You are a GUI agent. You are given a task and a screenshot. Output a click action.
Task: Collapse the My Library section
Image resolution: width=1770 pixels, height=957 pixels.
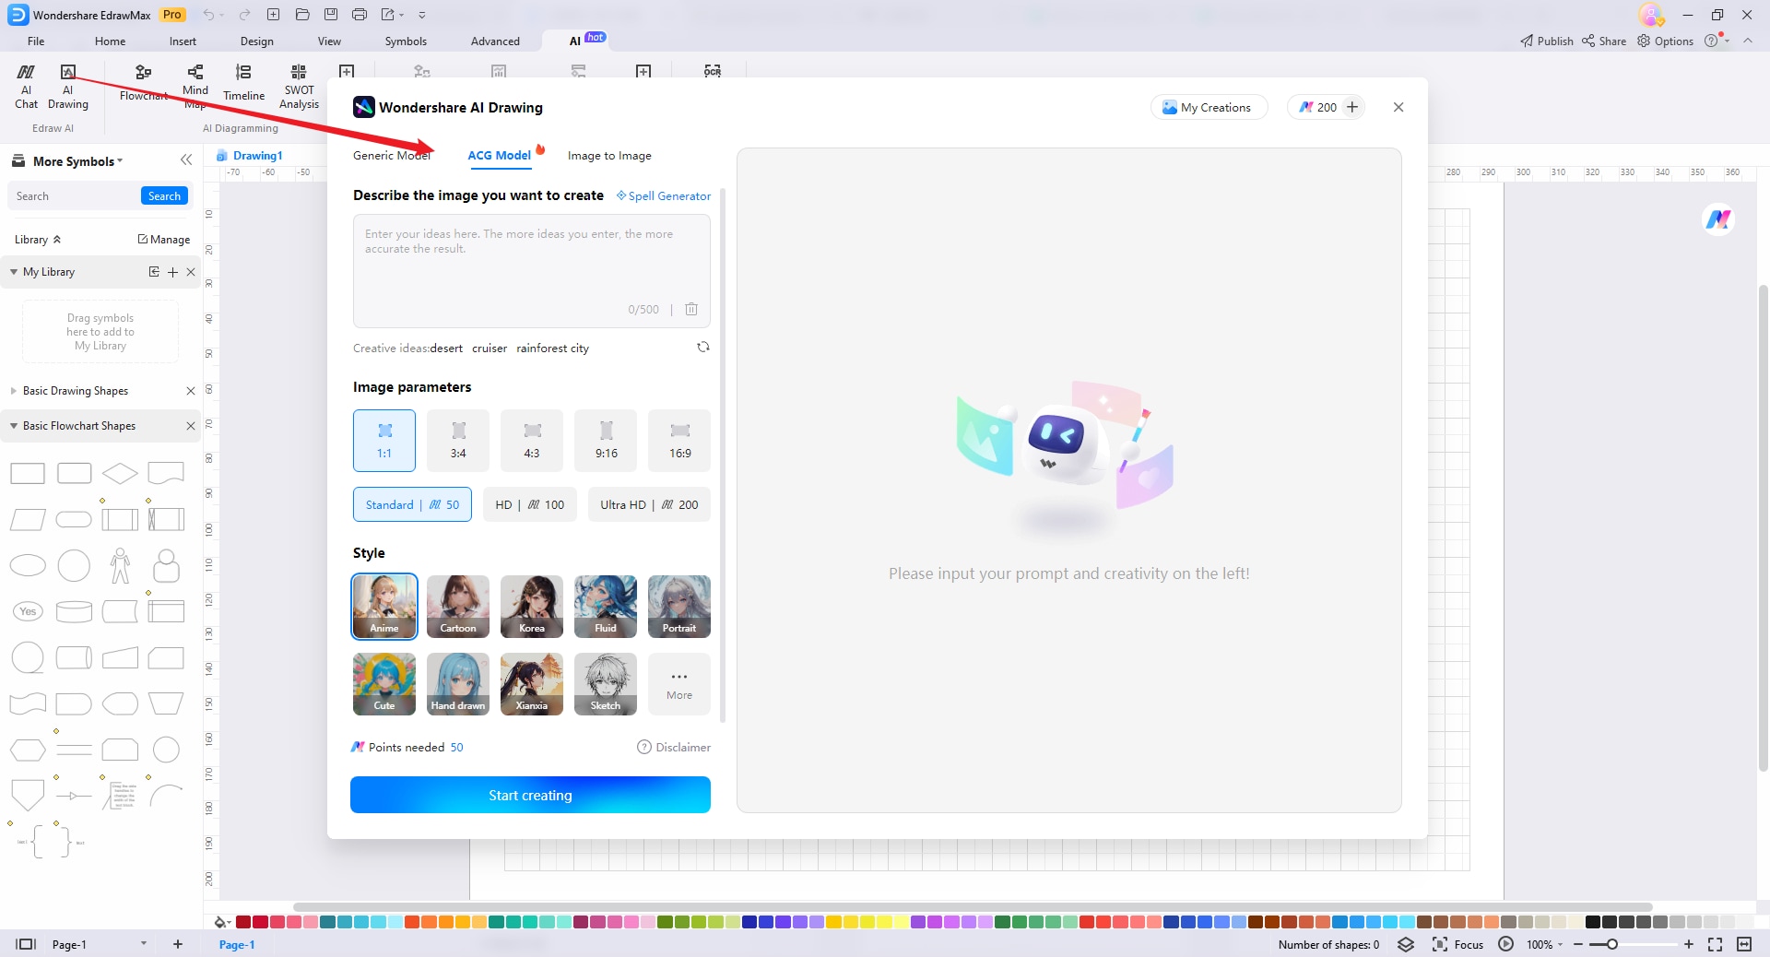pos(14,272)
